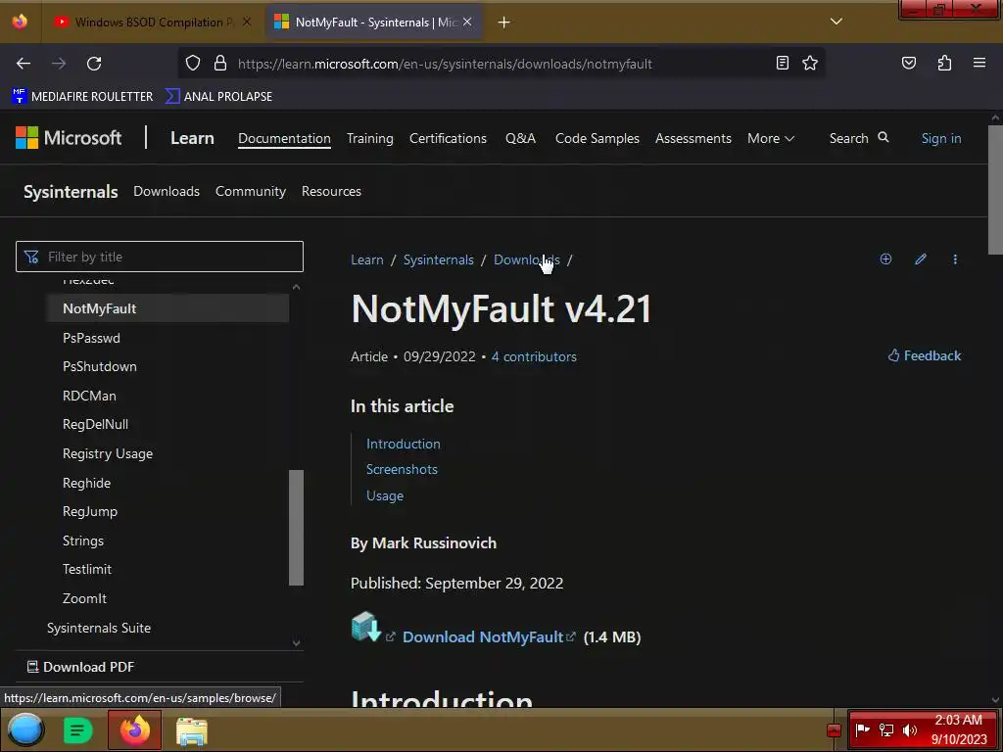
Task: Open a new browser tab with plus
Action: pos(504,23)
